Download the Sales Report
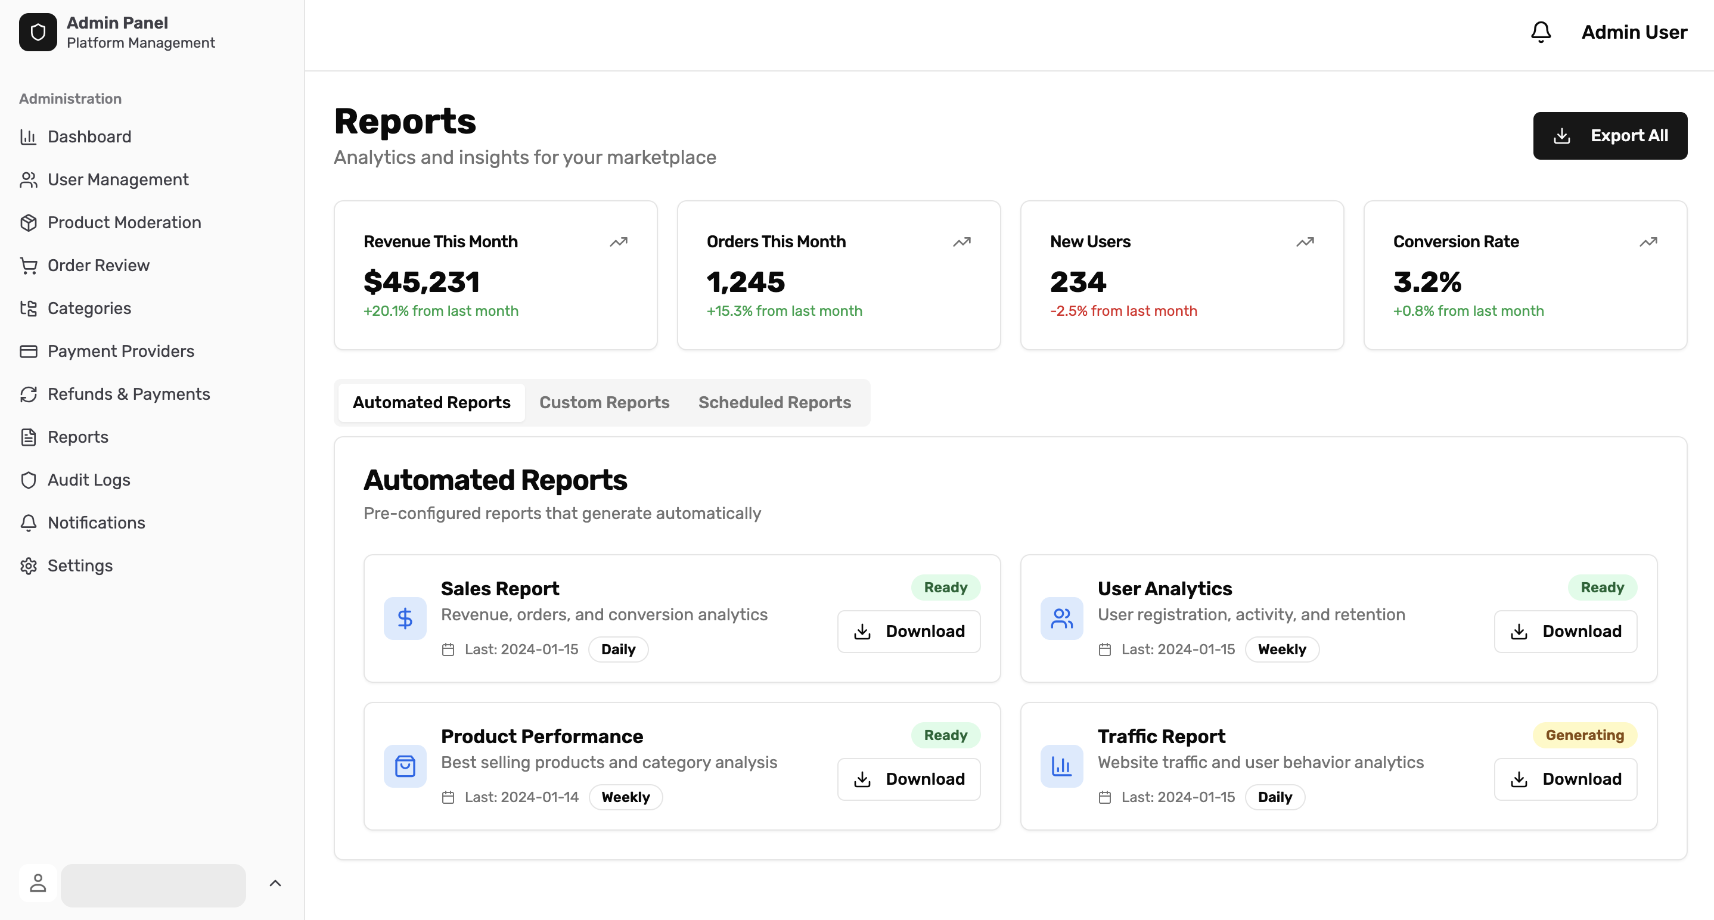The image size is (1714, 920). [909, 630]
